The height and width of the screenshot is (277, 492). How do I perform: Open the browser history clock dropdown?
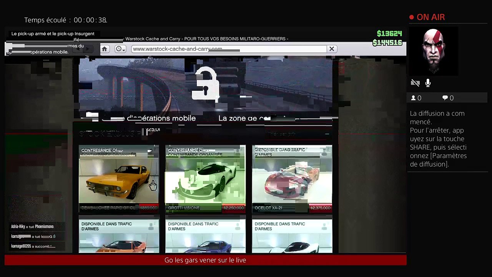tap(121, 49)
